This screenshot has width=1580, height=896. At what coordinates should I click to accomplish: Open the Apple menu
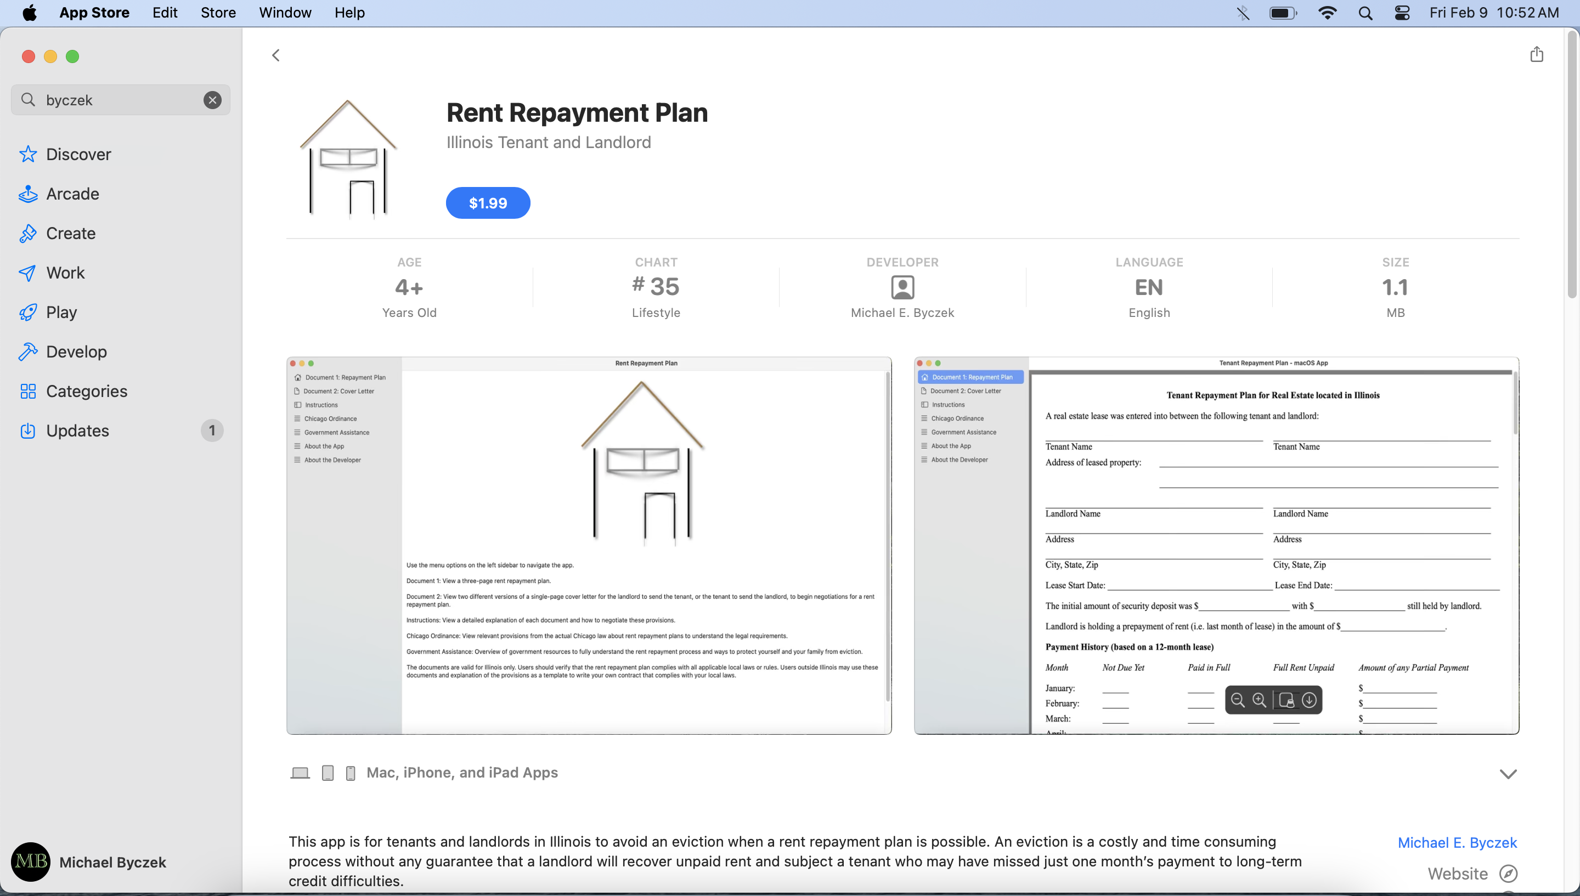click(30, 12)
